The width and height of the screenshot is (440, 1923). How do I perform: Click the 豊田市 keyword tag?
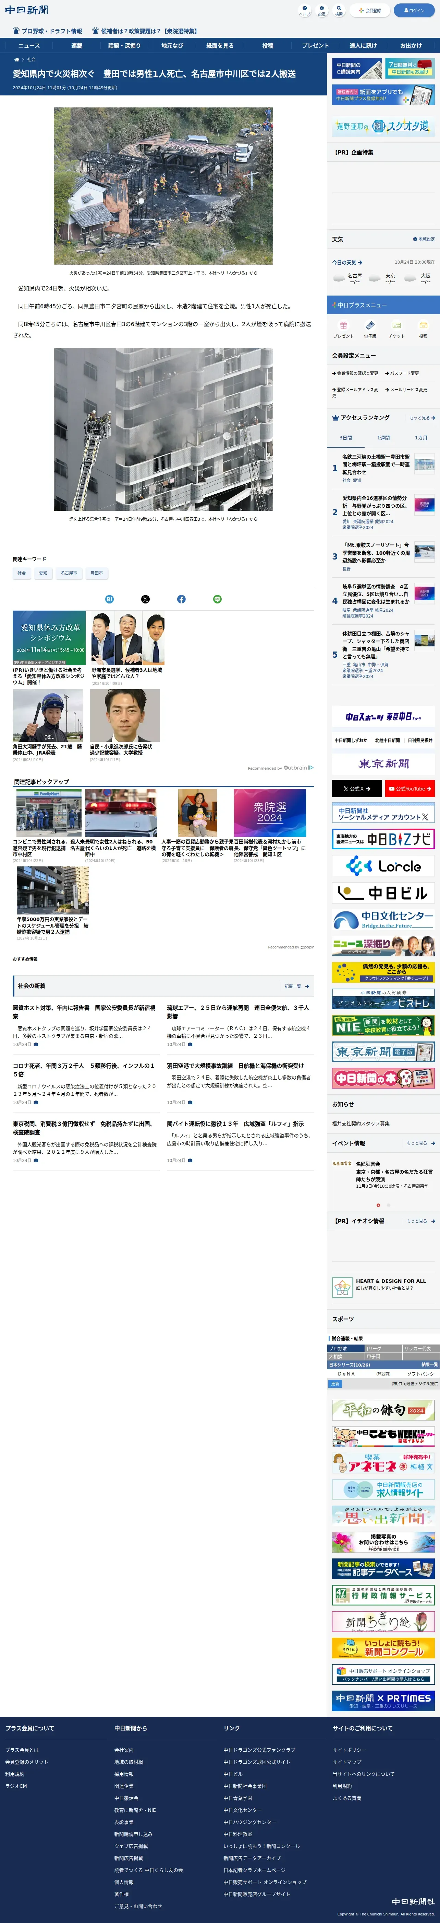pos(97,573)
